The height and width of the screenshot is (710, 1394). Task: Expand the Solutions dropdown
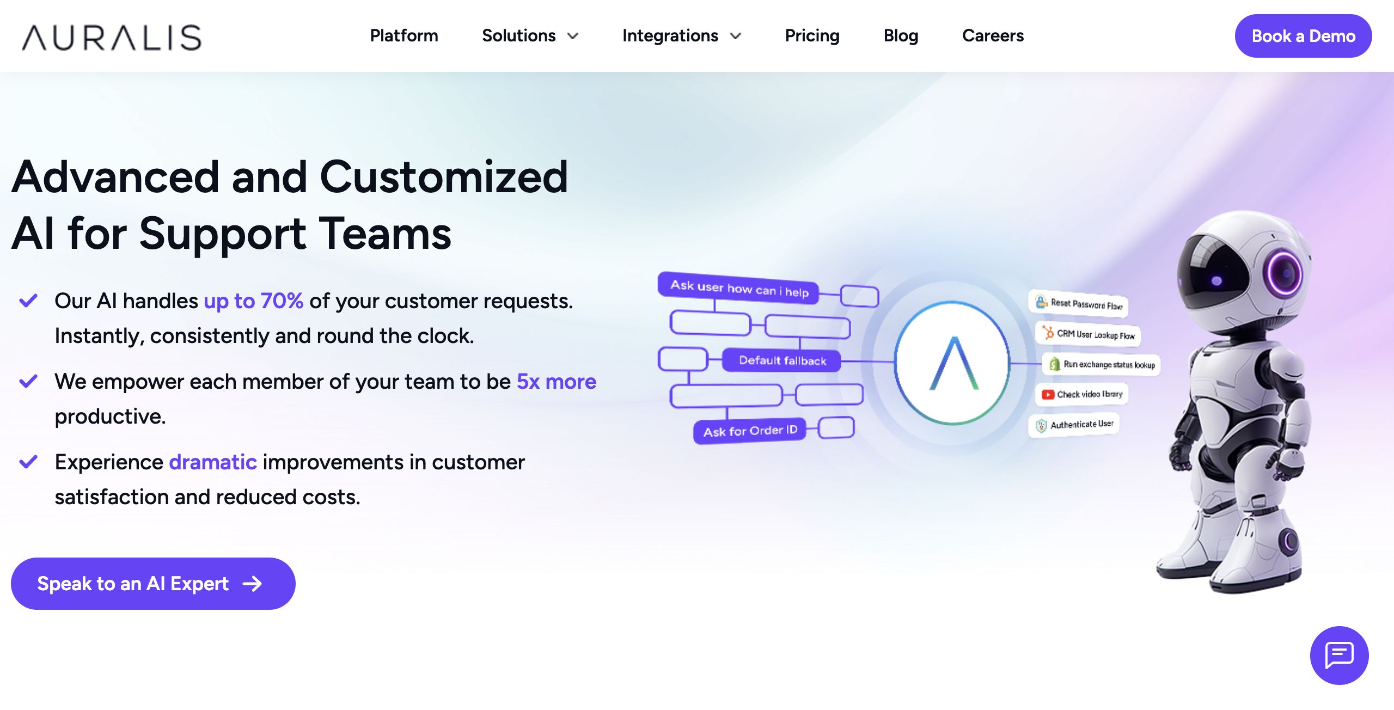coord(531,36)
